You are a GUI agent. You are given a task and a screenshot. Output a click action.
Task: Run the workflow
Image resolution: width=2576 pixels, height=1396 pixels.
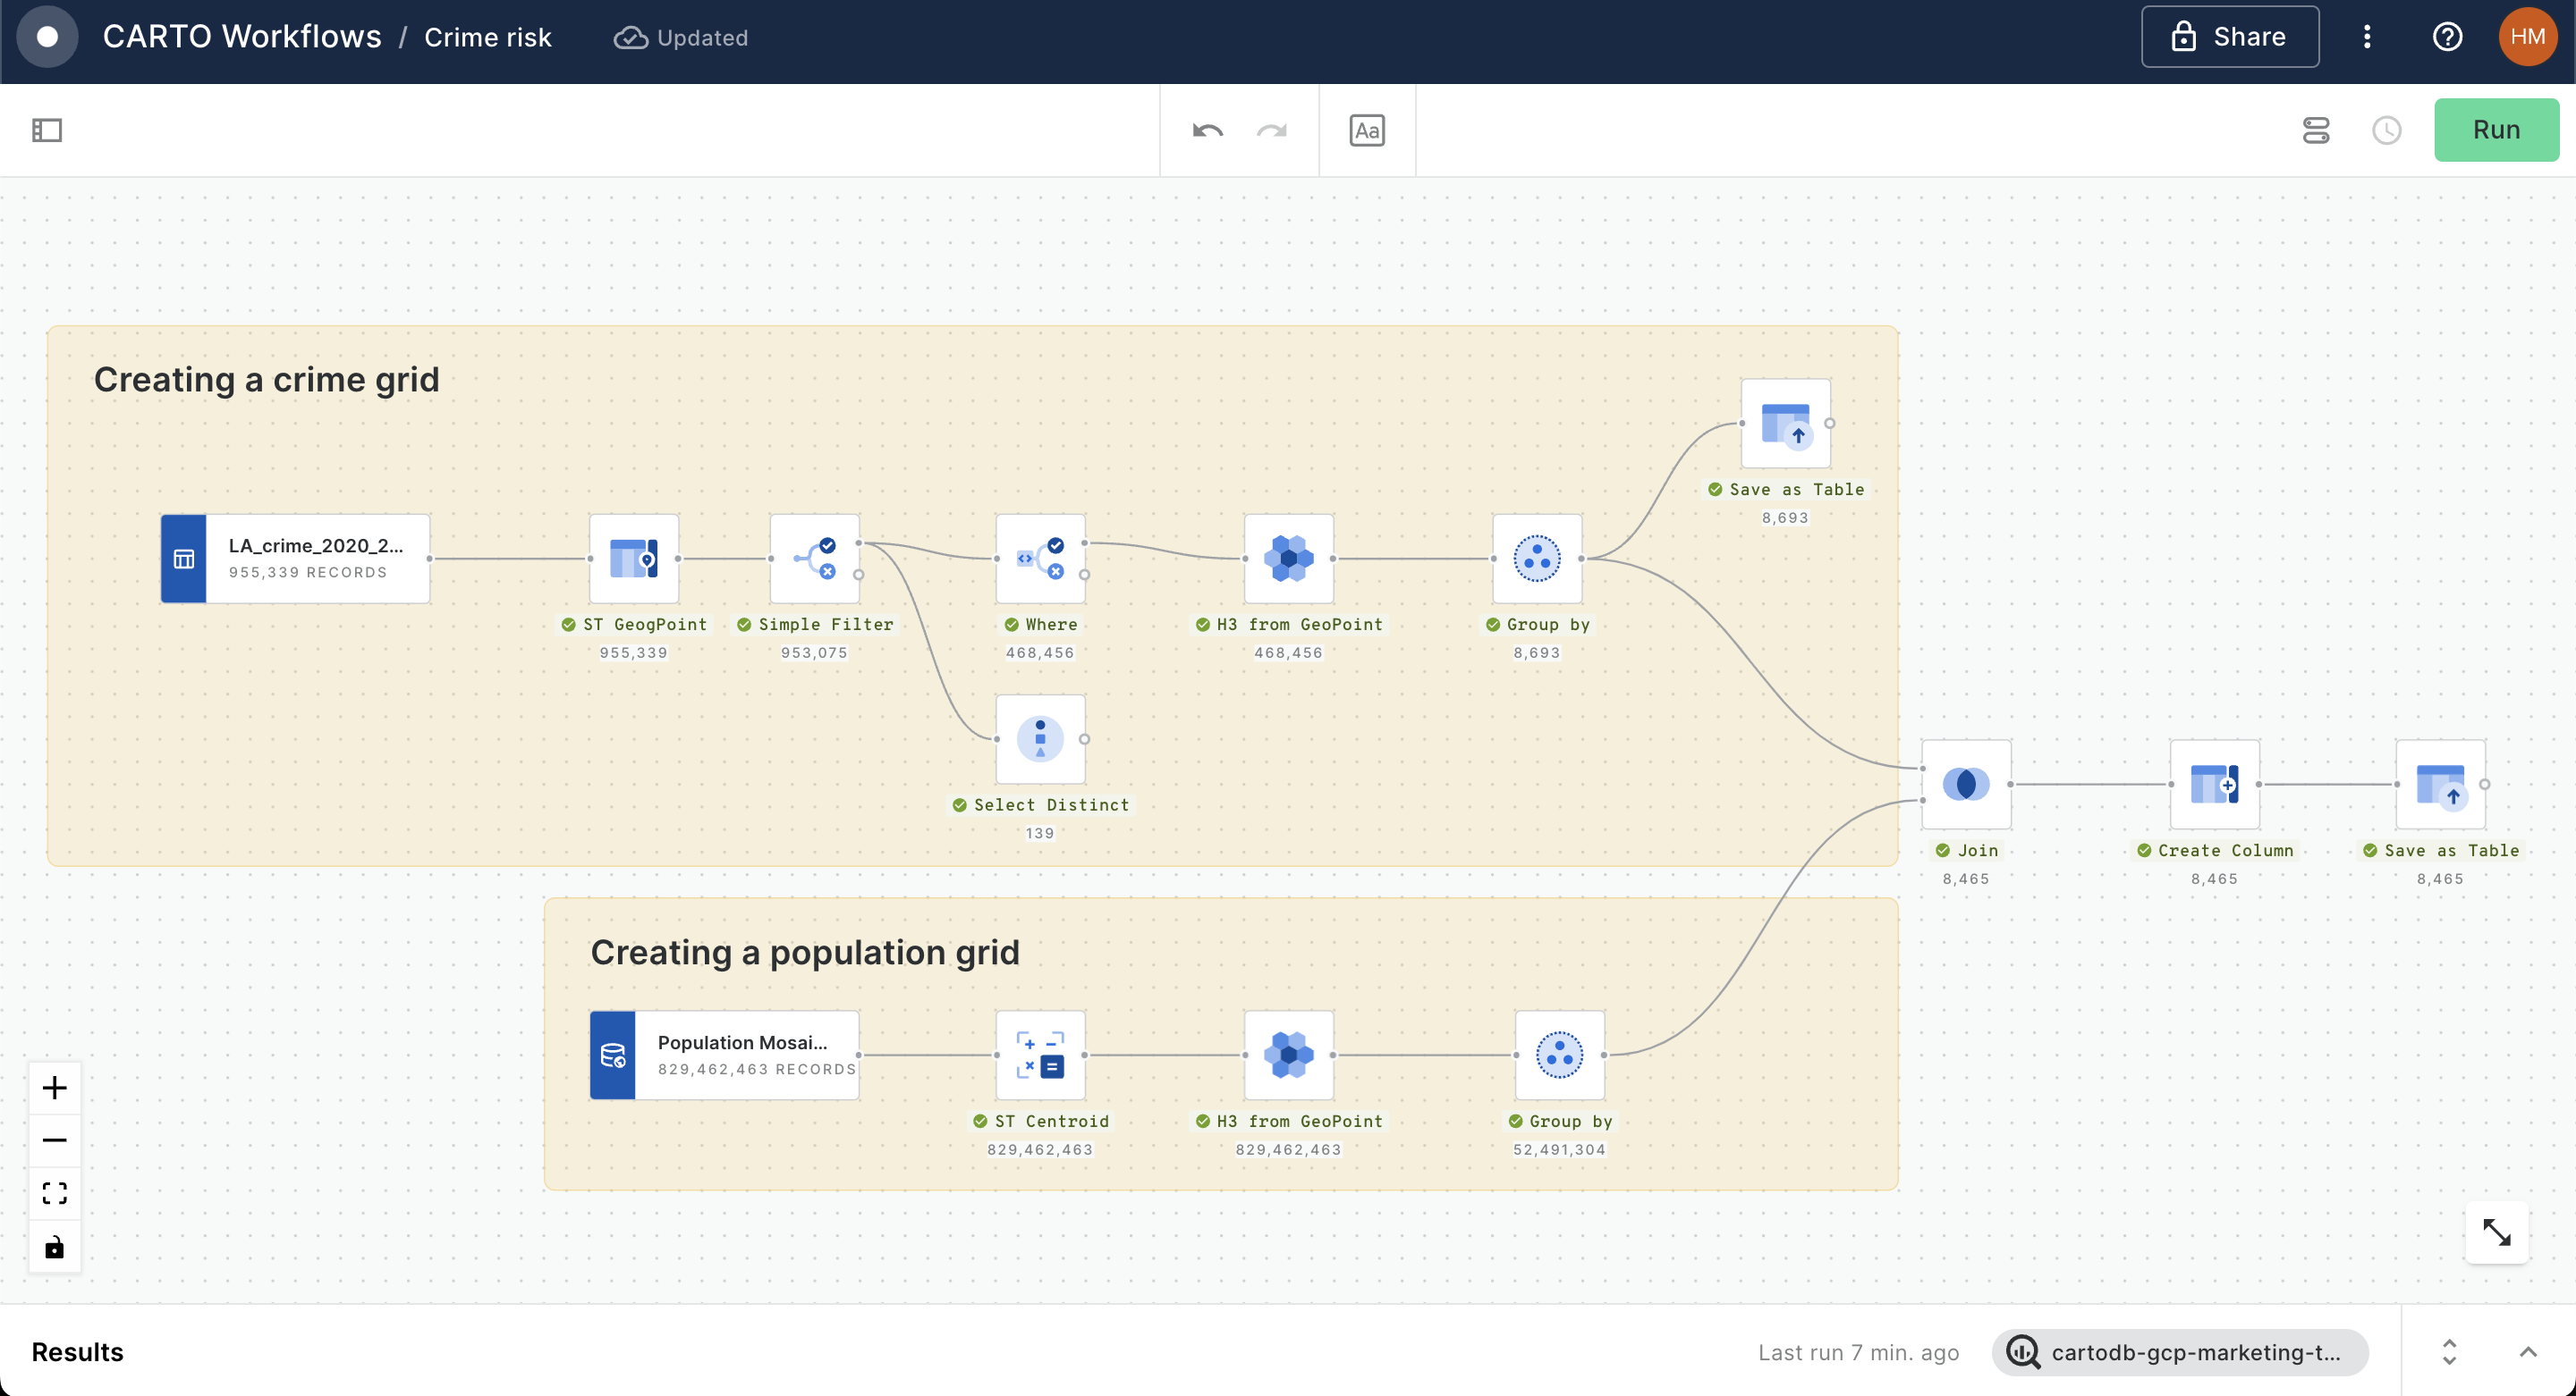(2496, 130)
